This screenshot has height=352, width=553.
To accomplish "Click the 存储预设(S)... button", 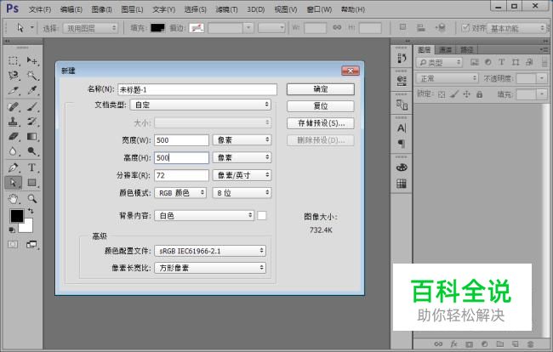I will tap(321, 123).
